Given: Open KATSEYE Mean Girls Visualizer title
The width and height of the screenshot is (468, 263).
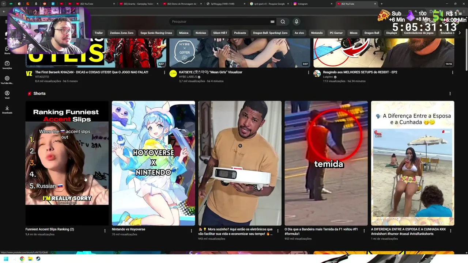Looking at the screenshot, I should [x=211, y=72].
